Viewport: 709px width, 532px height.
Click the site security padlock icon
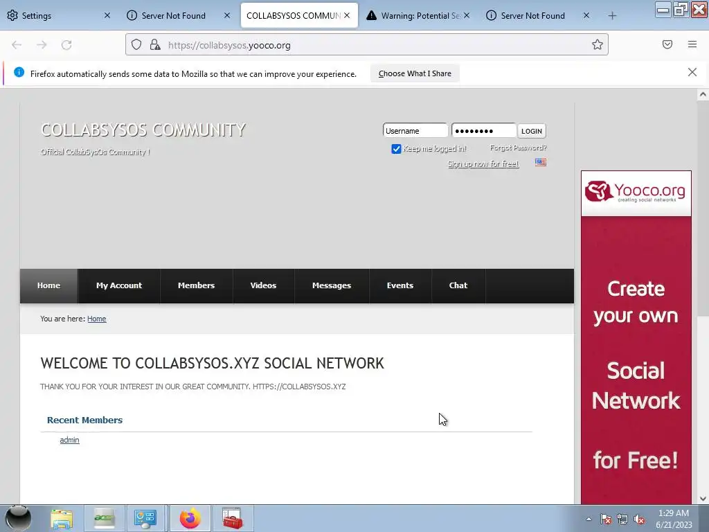155,44
